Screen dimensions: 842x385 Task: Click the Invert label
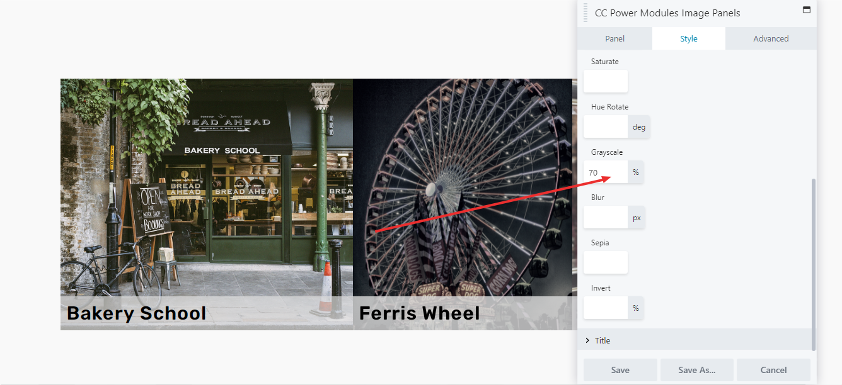click(x=601, y=288)
